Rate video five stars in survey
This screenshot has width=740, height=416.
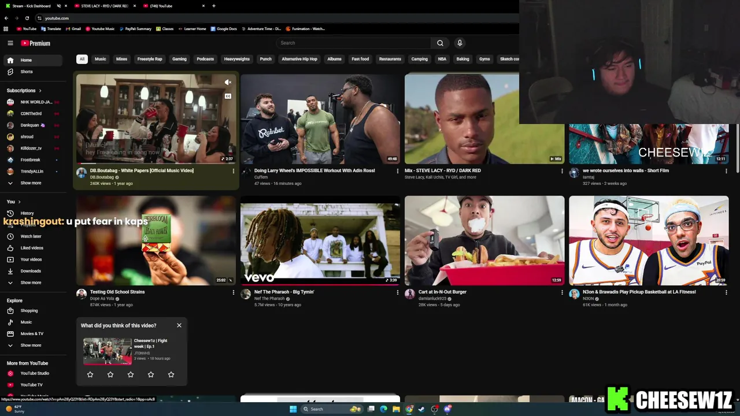(x=171, y=374)
